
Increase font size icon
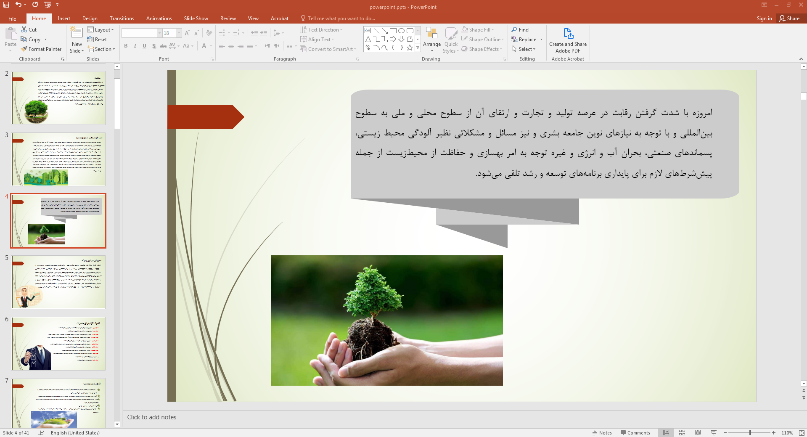click(x=187, y=33)
